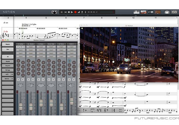Click the E. Bass pan control

pos(41,85)
